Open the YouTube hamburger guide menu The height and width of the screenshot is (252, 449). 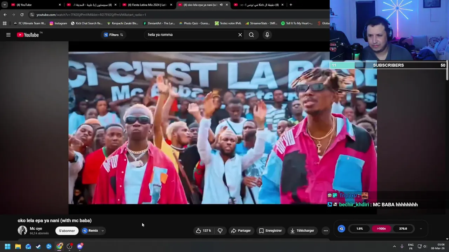(8, 35)
